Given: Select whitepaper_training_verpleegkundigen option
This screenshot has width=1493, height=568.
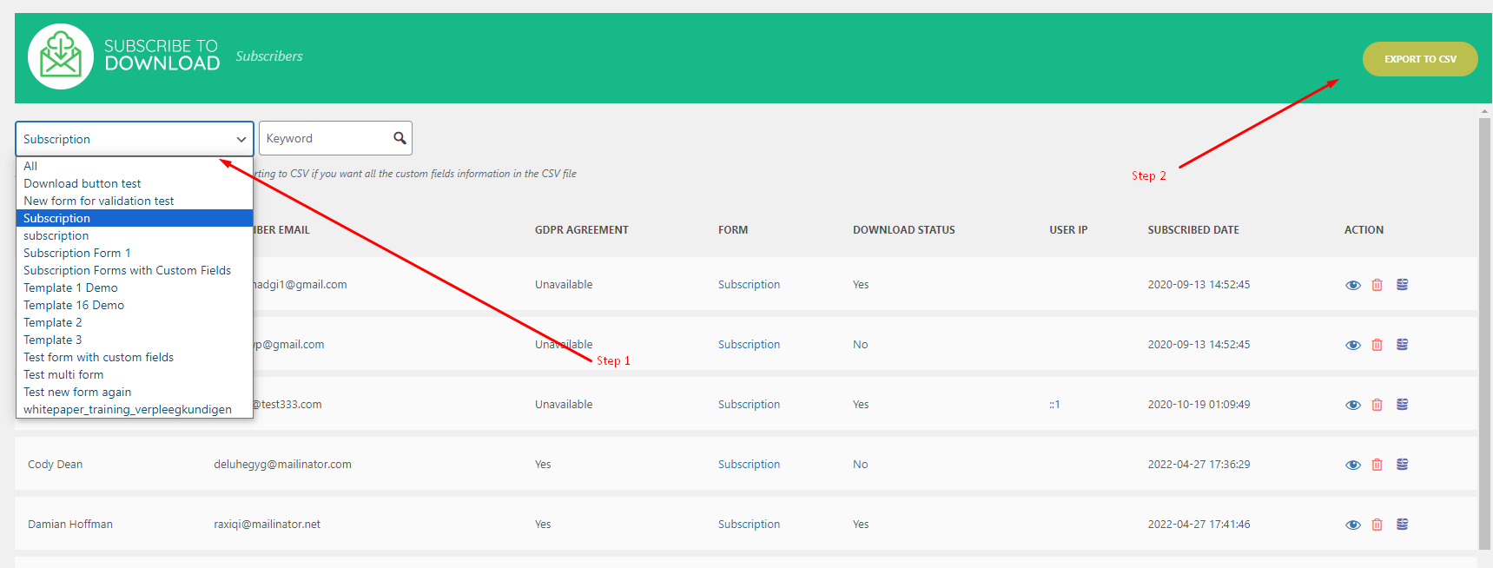Looking at the screenshot, I should click(x=135, y=409).
